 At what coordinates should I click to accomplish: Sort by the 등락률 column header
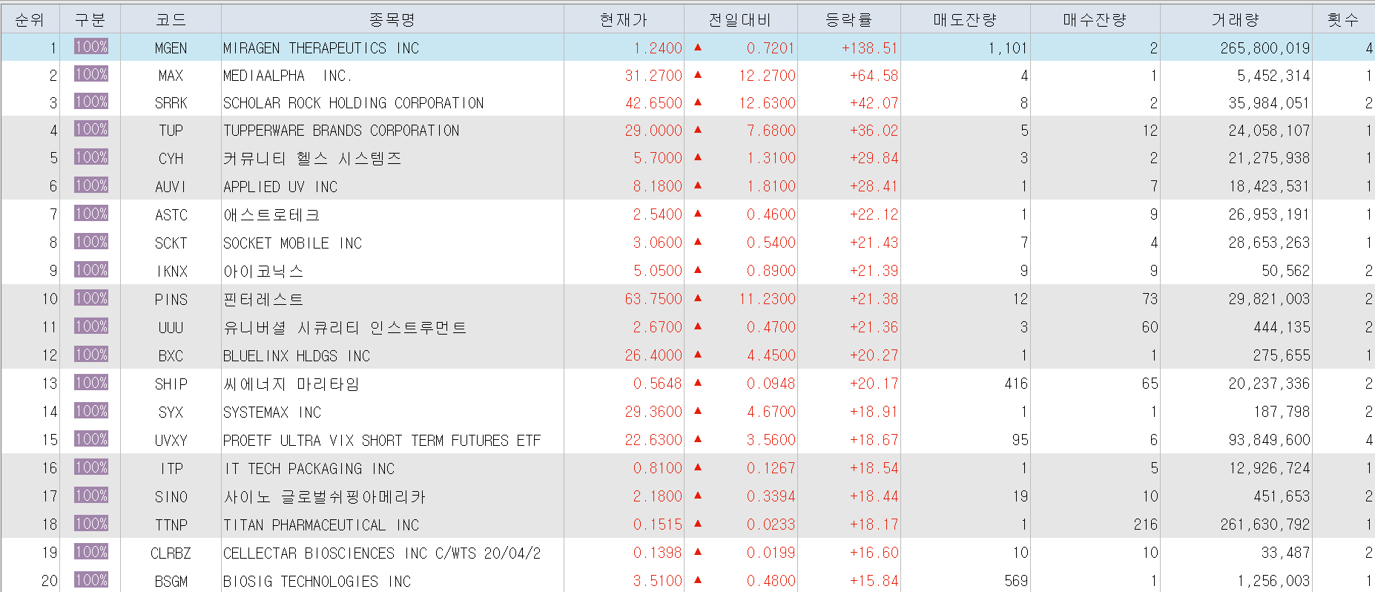tap(848, 20)
